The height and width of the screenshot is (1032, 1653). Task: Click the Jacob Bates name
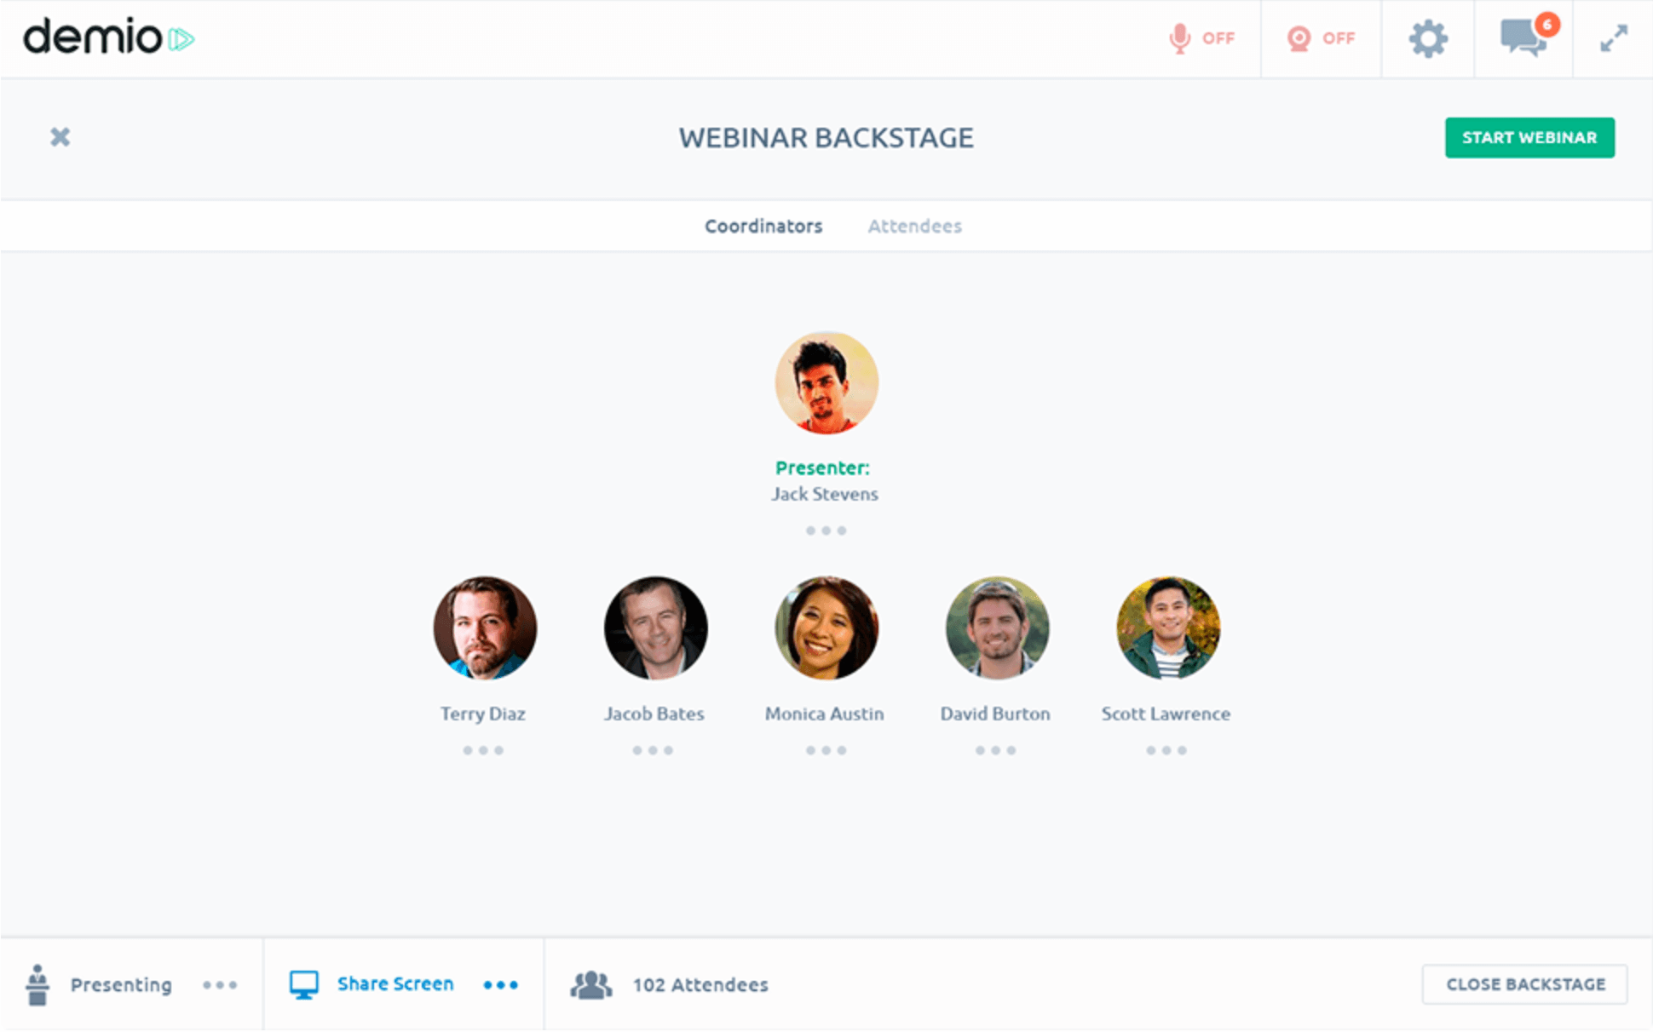point(654,714)
